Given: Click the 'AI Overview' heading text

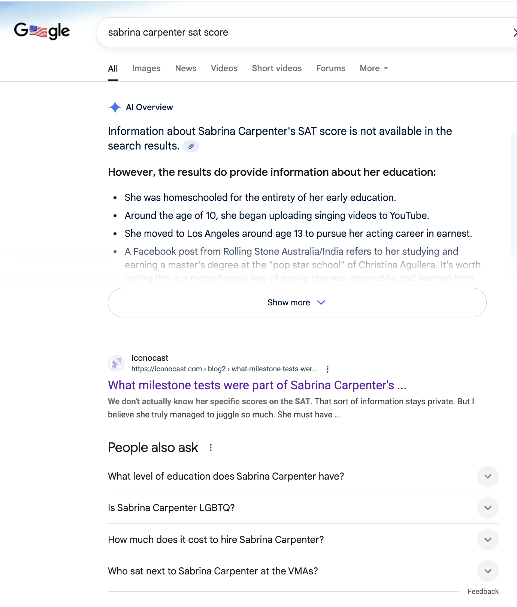Looking at the screenshot, I should click(x=149, y=108).
